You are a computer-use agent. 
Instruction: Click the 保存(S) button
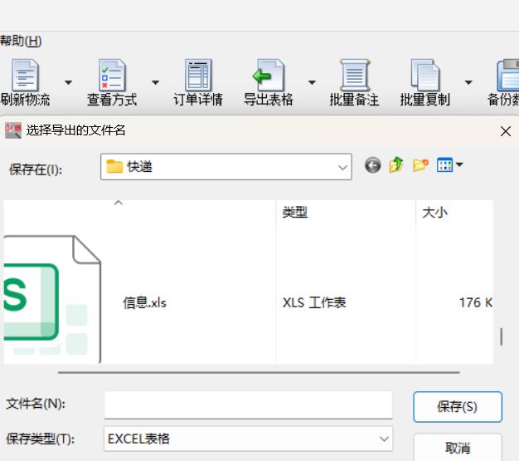(458, 407)
